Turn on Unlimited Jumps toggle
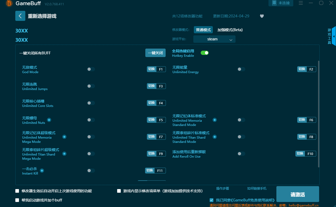The height and width of the screenshot is (207, 336). coord(91,86)
